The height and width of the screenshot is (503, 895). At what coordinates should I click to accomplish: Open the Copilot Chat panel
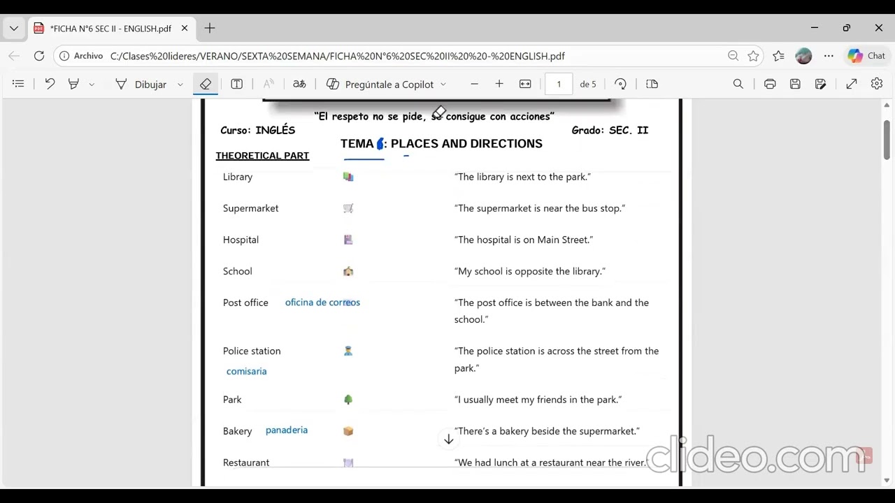click(x=866, y=56)
